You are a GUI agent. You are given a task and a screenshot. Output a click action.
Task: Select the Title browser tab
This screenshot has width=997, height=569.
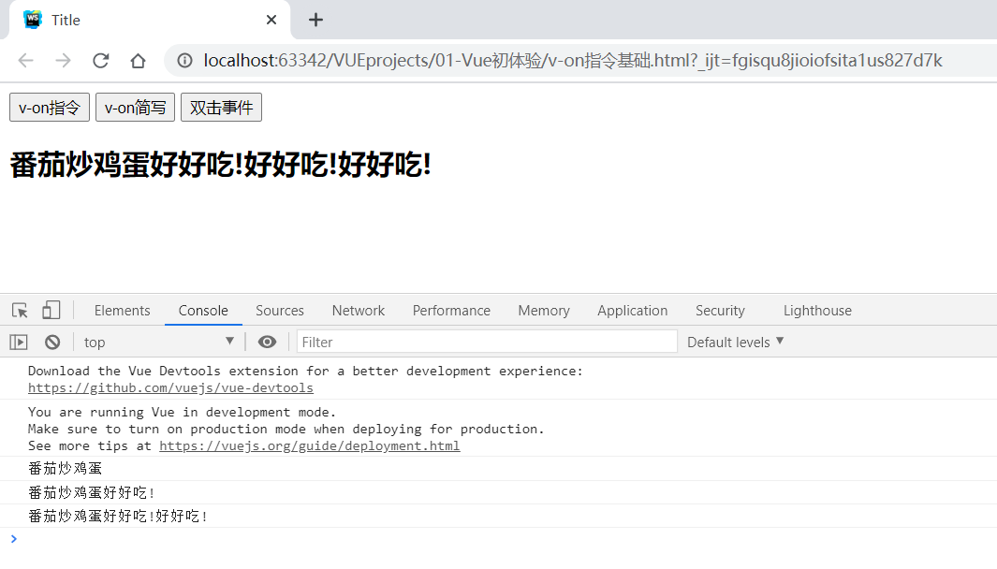tap(150, 20)
